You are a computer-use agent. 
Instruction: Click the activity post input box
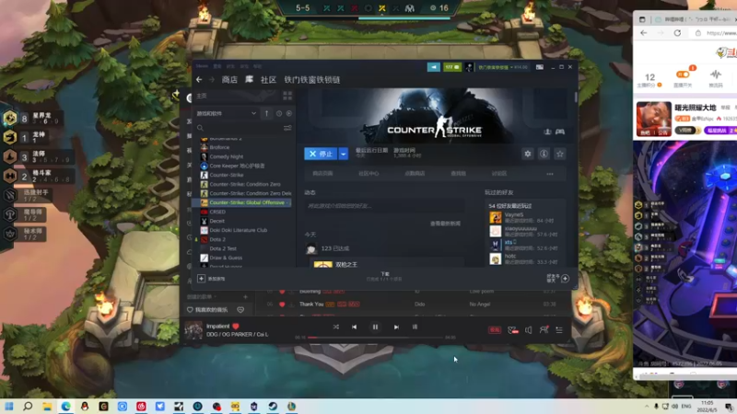pos(383,205)
